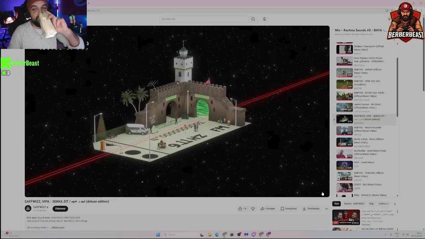Open options menu for Mohamed Khammessi video
This screenshot has width=425, height=239.
(x=397, y=211)
